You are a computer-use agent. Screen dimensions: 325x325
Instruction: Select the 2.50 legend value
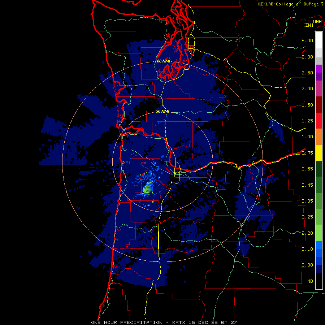tap(307, 73)
